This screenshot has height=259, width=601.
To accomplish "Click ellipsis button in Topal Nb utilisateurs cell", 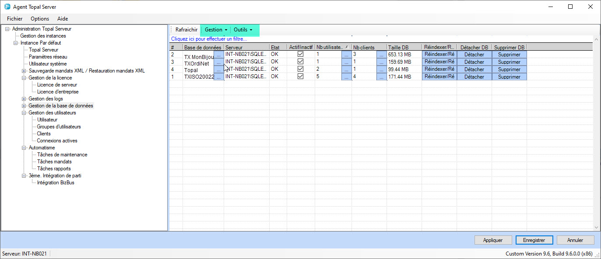I will [346, 69].
